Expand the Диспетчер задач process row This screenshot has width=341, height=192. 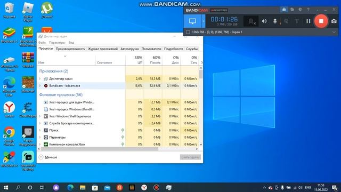(40, 78)
